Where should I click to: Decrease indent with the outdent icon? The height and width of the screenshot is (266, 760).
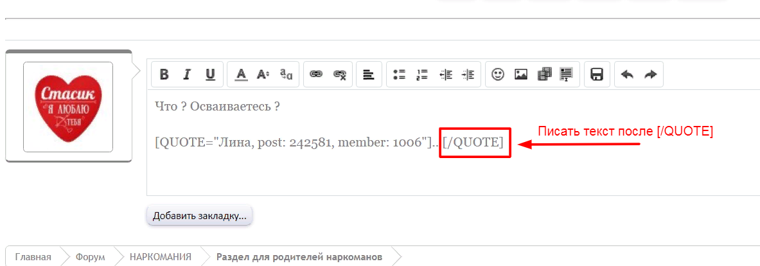(445, 74)
